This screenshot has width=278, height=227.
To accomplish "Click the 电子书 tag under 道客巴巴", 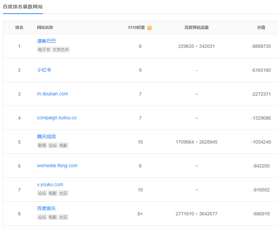I will pos(44,50).
